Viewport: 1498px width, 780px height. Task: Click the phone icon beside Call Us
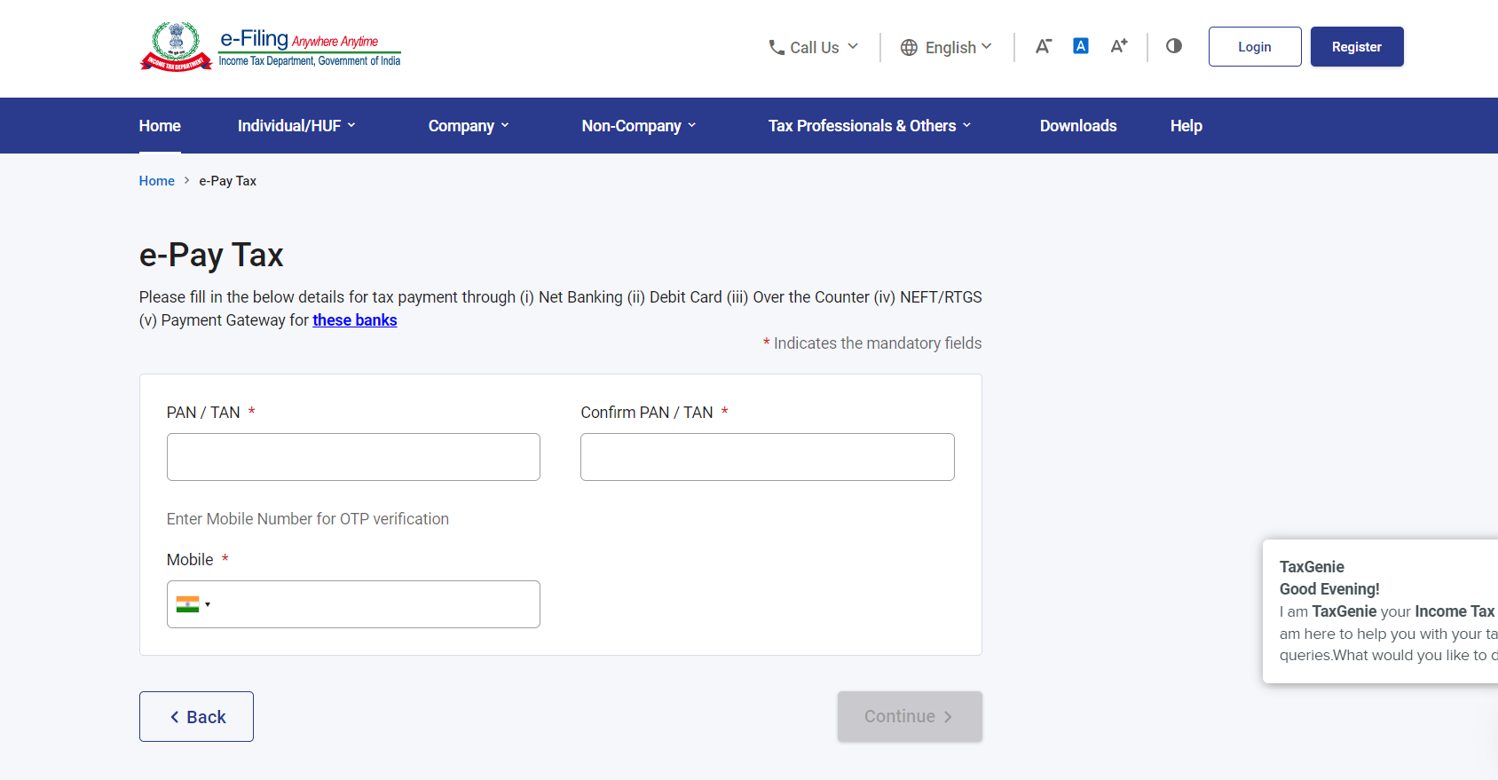click(777, 48)
